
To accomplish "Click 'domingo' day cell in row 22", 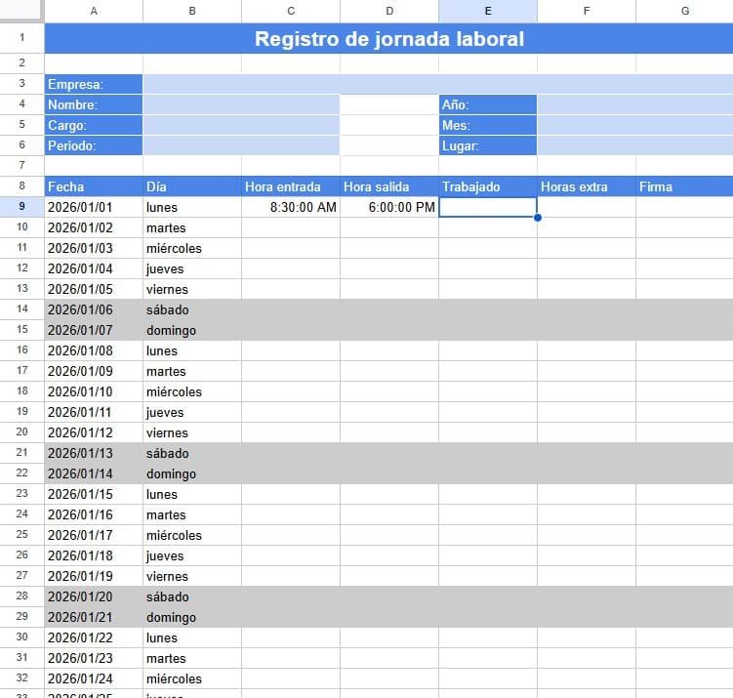I will 192,473.
